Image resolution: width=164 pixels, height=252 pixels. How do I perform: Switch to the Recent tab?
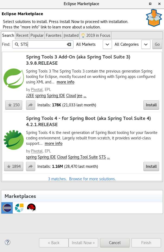click(22, 35)
